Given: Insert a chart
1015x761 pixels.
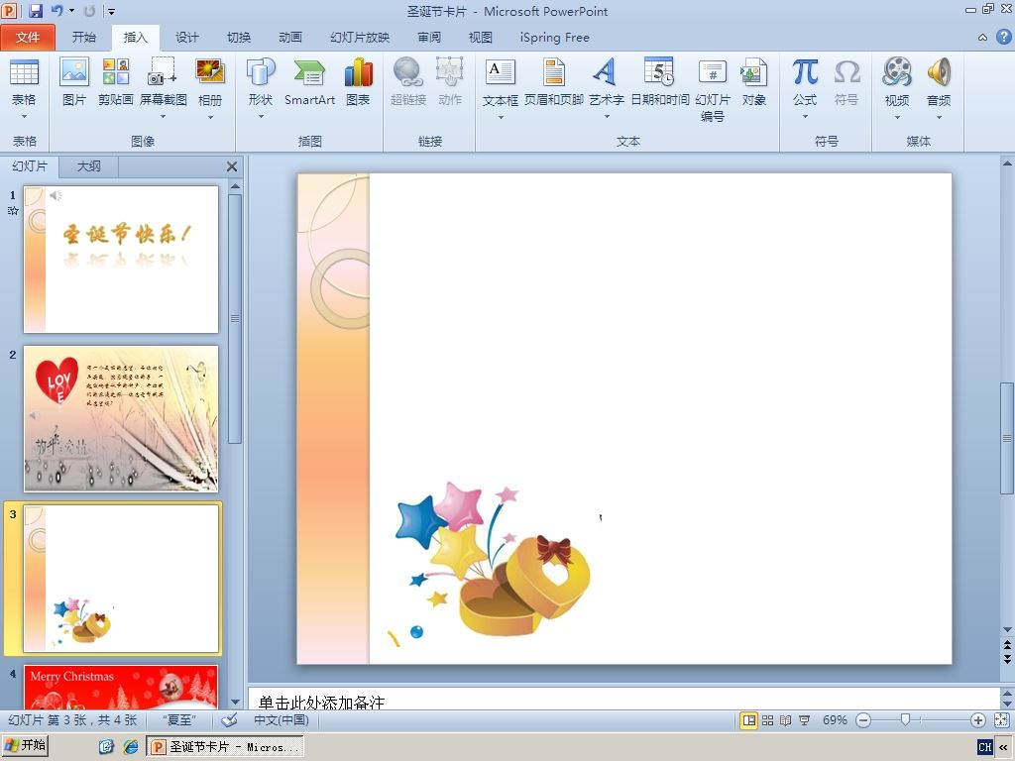Looking at the screenshot, I should coord(358,81).
